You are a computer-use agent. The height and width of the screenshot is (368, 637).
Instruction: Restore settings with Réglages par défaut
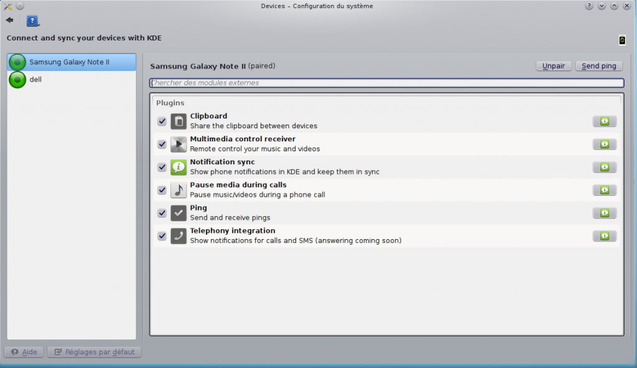point(95,352)
